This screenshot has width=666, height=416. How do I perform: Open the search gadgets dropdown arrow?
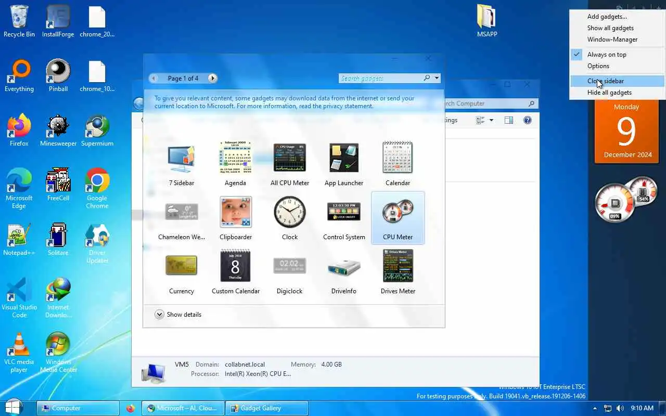[x=437, y=78]
